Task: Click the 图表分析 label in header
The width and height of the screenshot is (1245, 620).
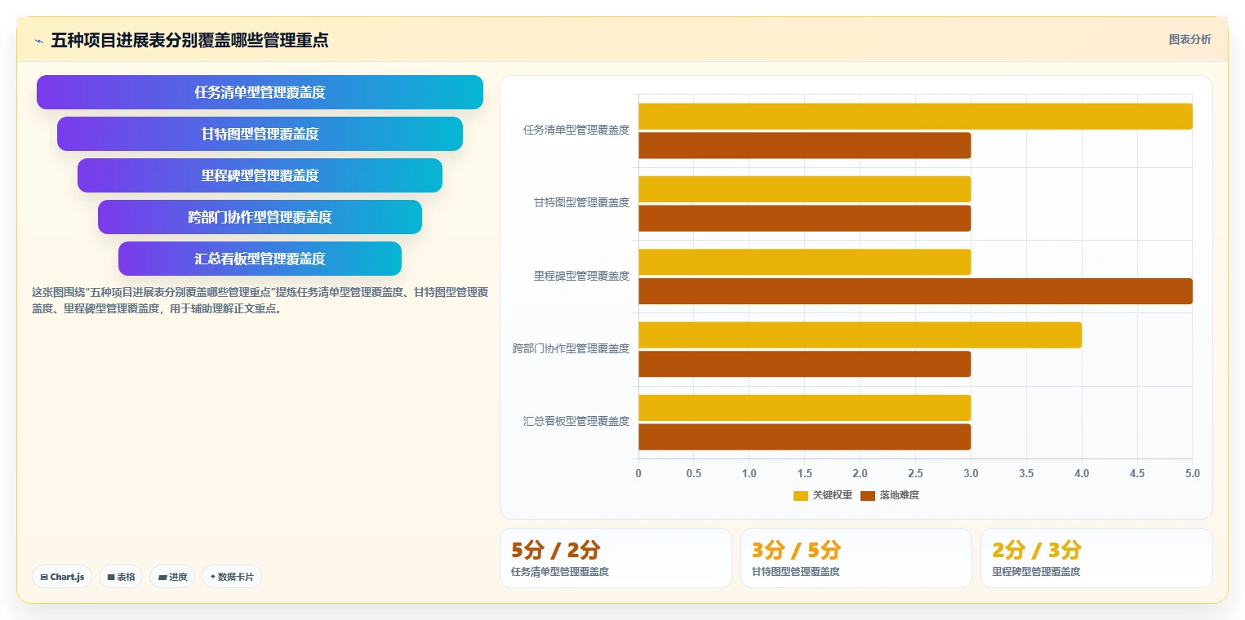Action: [x=1189, y=39]
